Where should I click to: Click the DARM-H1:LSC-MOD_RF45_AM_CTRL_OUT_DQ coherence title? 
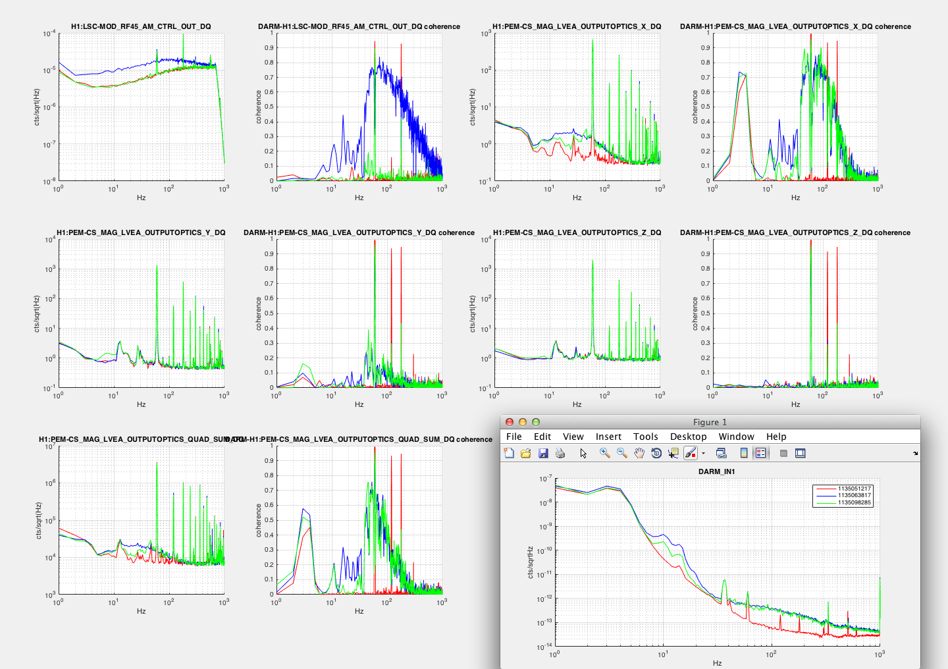(359, 26)
